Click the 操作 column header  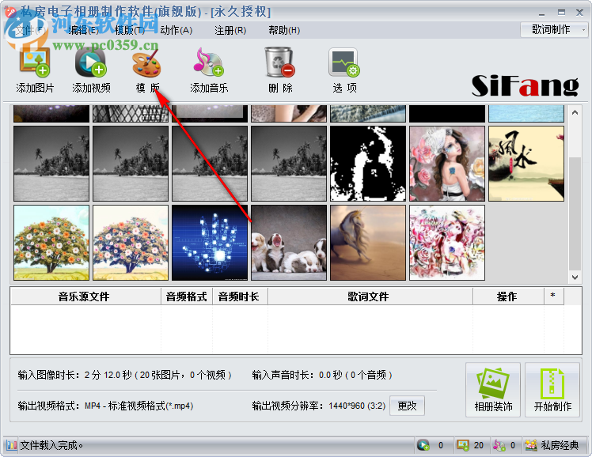(x=508, y=296)
